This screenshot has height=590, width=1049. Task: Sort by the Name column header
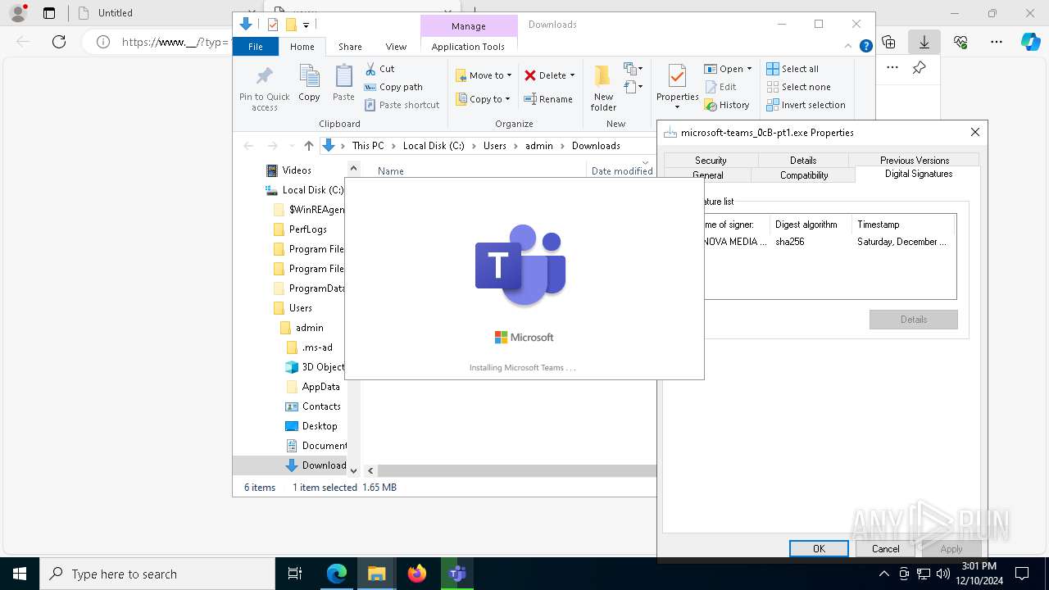pos(391,171)
